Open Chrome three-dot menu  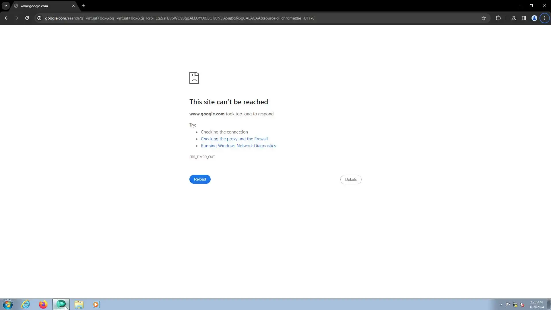coord(545,18)
